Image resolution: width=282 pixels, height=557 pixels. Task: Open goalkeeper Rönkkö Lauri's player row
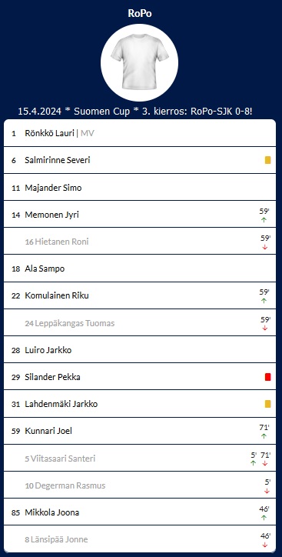[140, 133]
